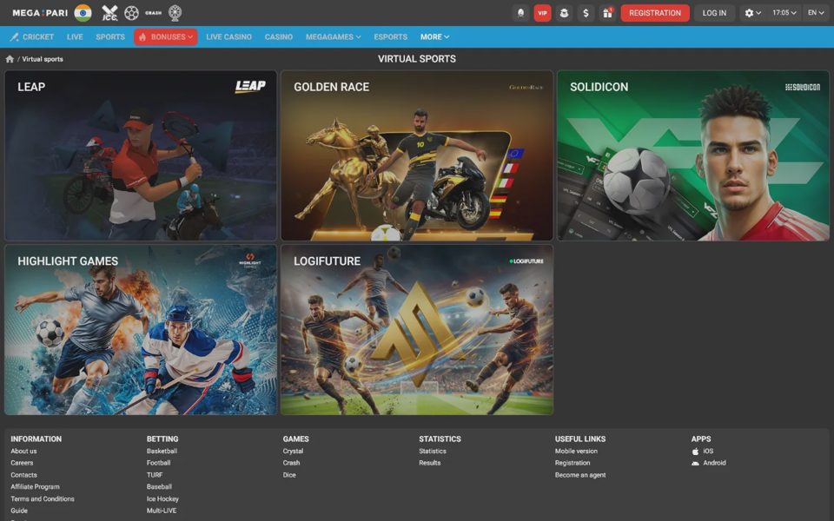Expand the Bonuses menu

[165, 36]
